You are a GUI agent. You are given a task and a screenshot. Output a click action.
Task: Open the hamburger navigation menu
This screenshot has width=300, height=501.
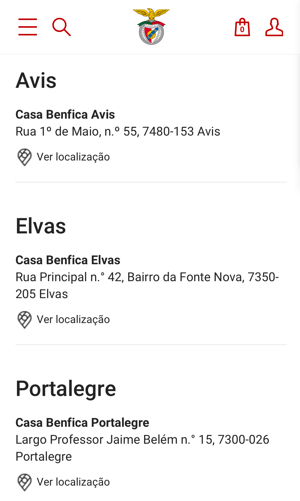tap(28, 27)
